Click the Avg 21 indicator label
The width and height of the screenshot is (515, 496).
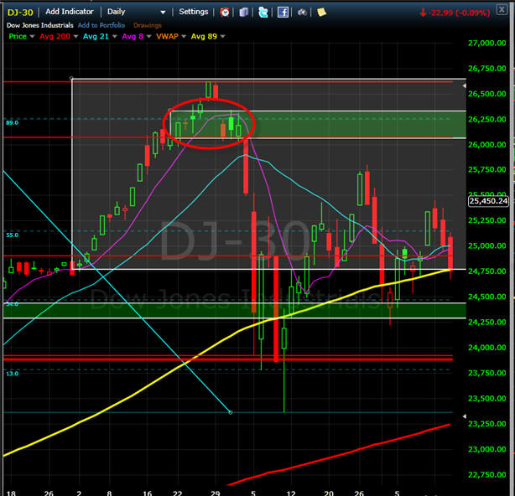pyautogui.click(x=96, y=36)
